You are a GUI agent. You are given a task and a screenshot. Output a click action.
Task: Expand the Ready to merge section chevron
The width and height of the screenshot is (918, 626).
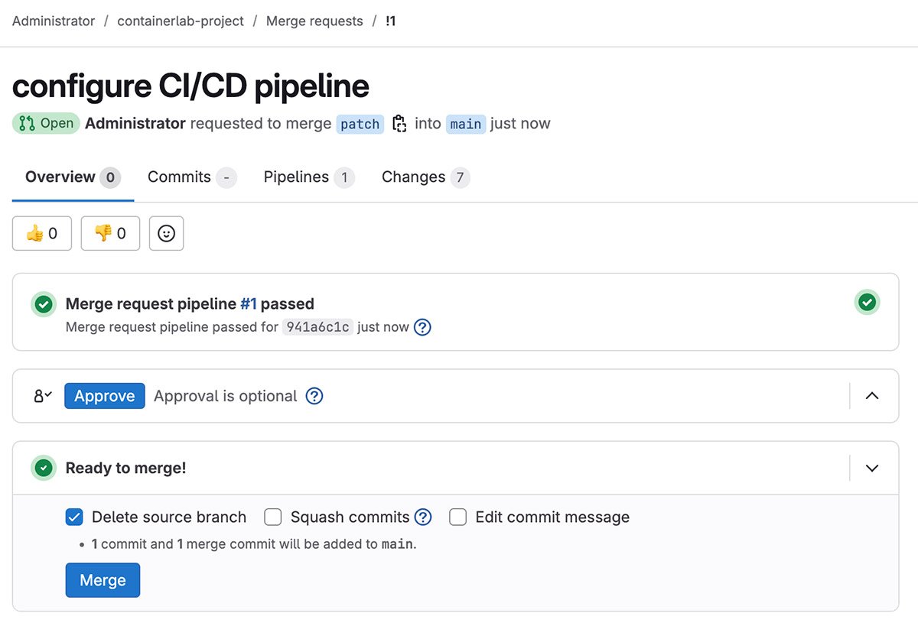872,468
